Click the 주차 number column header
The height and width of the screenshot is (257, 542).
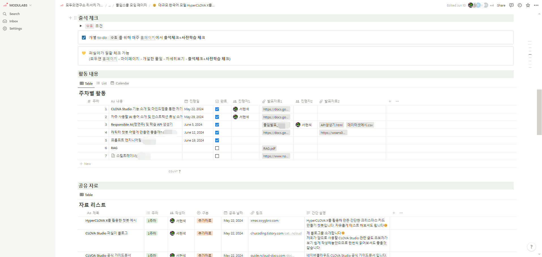coord(93,101)
